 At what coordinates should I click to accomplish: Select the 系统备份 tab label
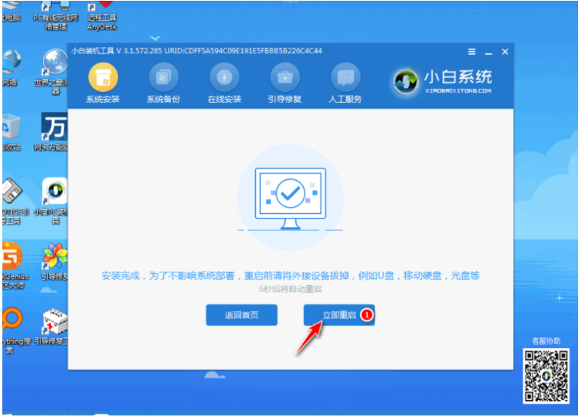click(x=163, y=99)
